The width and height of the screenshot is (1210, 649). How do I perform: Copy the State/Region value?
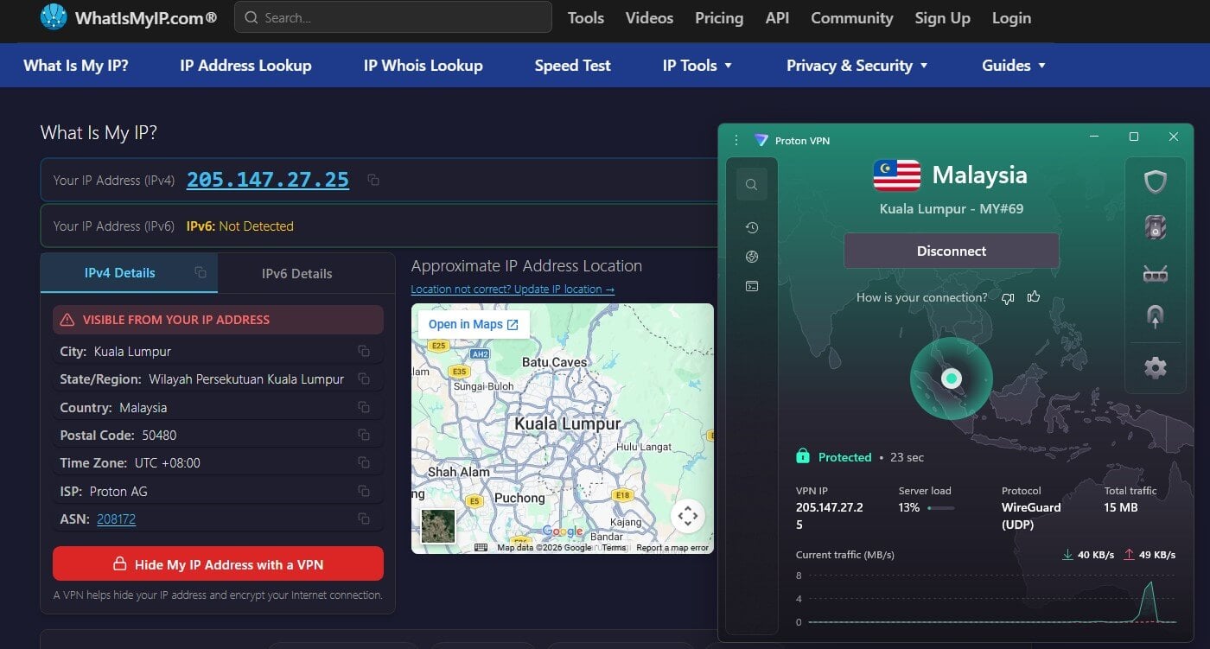click(364, 379)
